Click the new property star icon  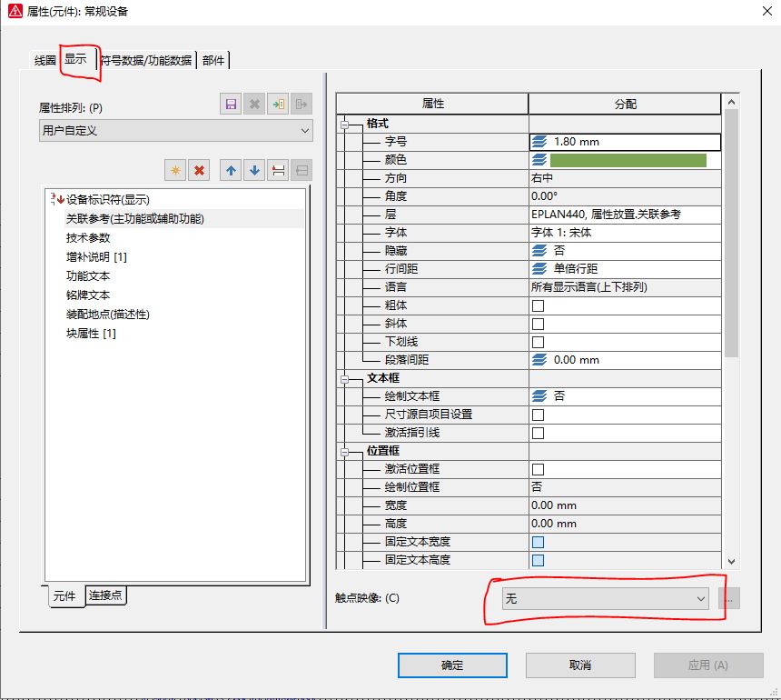(175, 170)
